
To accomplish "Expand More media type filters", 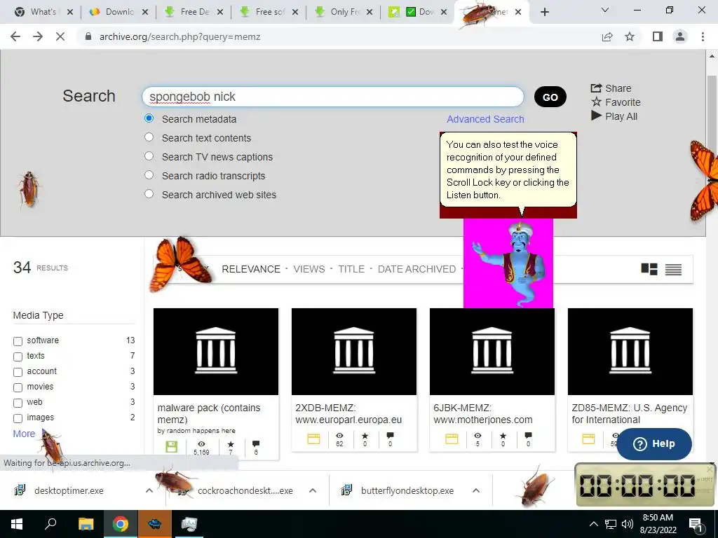I will pos(24,434).
